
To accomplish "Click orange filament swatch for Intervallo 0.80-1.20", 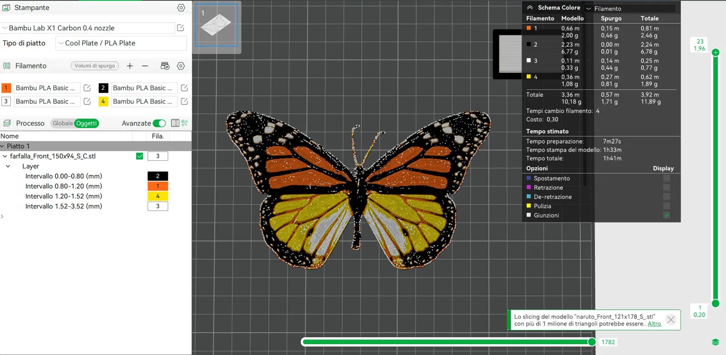I will pyautogui.click(x=158, y=186).
